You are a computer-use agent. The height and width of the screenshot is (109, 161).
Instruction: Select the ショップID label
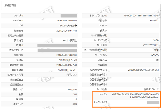coord(19,16)
